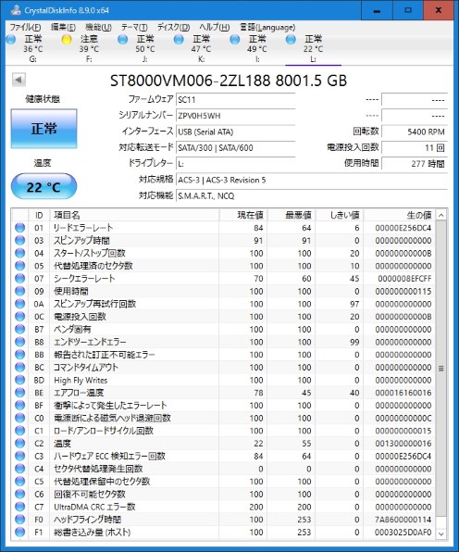The image size is (459, 552).
Task: Click status orb for 0C 電源投入回数
Action: pos(20,317)
